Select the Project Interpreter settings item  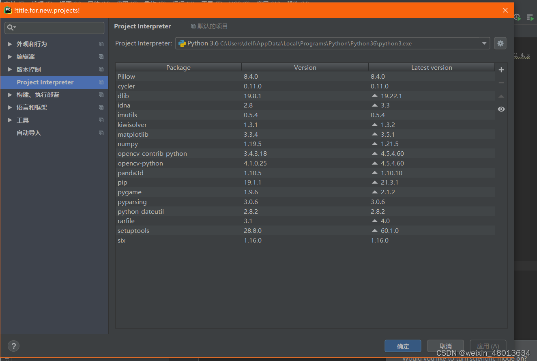[x=54, y=82]
